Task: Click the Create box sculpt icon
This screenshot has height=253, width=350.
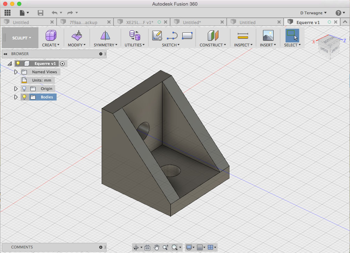Action: pyautogui.click(x=51, y=35)
